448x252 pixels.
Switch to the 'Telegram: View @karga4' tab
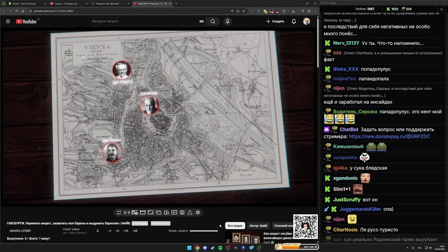[x=110, y=3]
